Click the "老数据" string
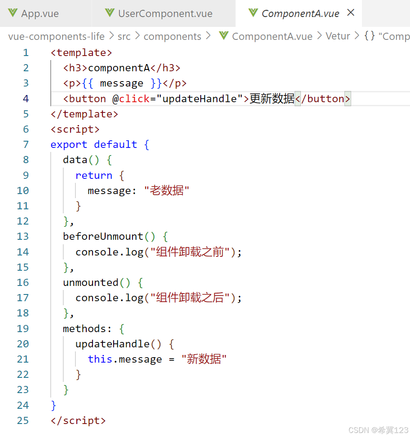410x437 pixels. 167,190
